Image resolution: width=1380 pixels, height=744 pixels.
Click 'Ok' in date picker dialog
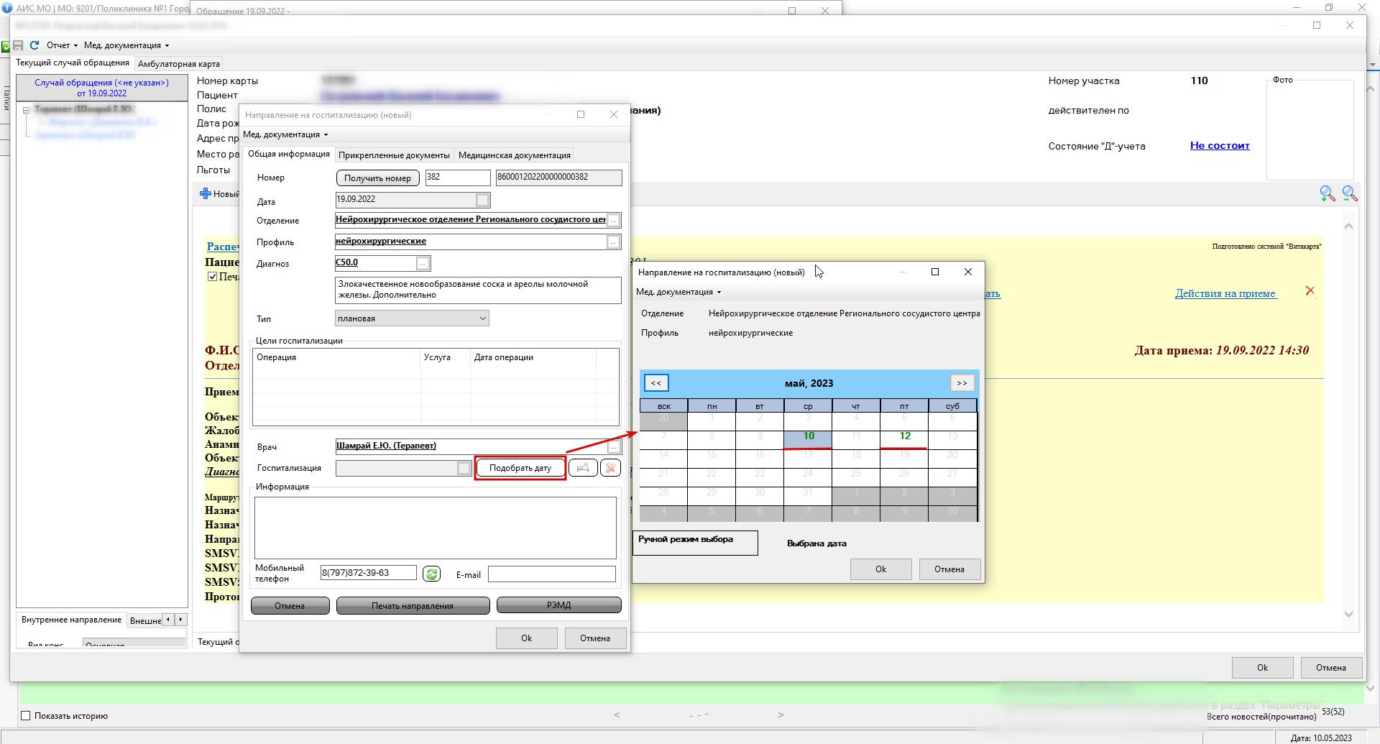tap(880, 569)
